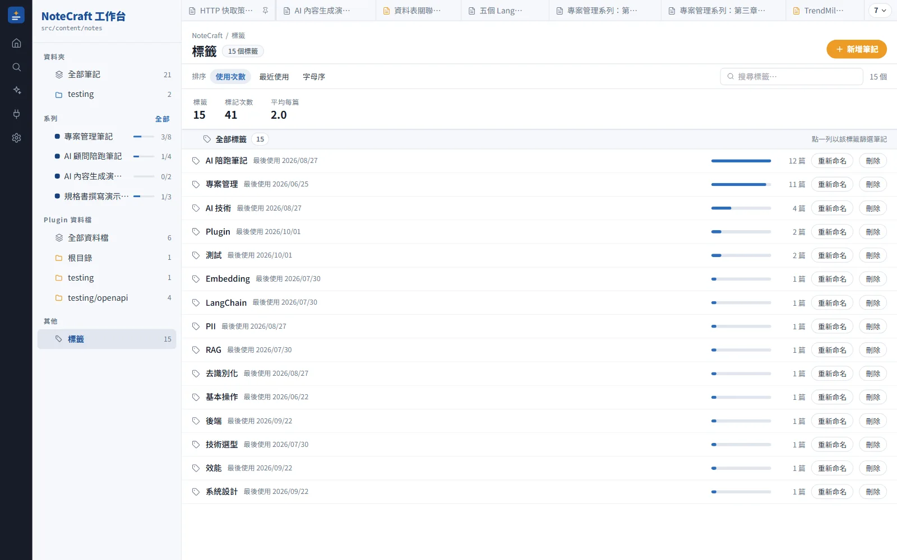Screen dimensions: 897x560
Task: Click the pin icon on HTTP tab
Action: 265,11
